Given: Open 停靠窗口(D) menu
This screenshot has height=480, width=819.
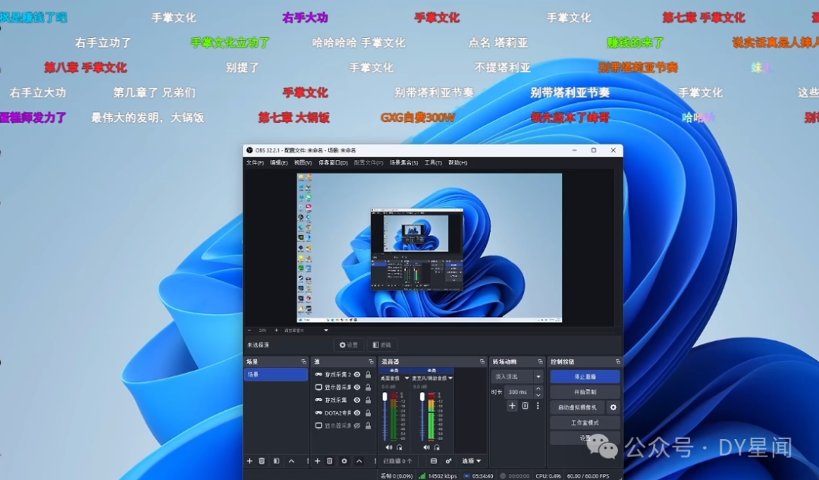Looking at the screenshot, I should click(x=333, y=163).
